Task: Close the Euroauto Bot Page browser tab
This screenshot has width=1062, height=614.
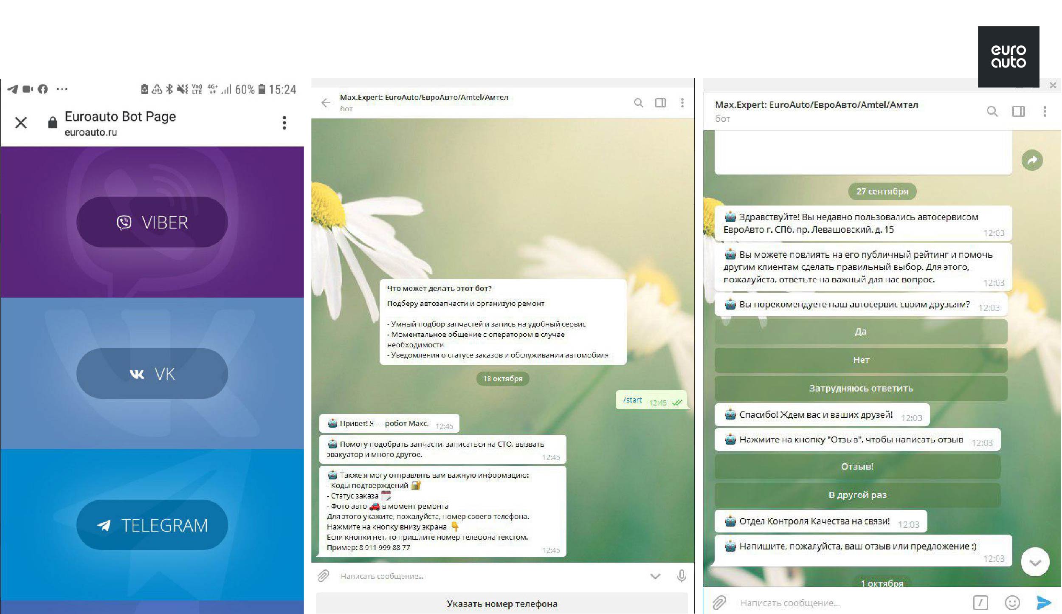Action: click(x=21, y=123)
